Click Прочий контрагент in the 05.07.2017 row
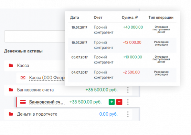The width and height of the screenshot is (191, 135). 104,60
